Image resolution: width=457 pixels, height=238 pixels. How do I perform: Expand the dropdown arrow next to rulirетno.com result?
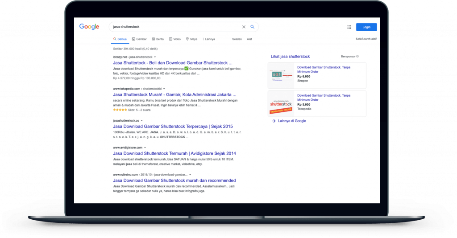(190, 175)
